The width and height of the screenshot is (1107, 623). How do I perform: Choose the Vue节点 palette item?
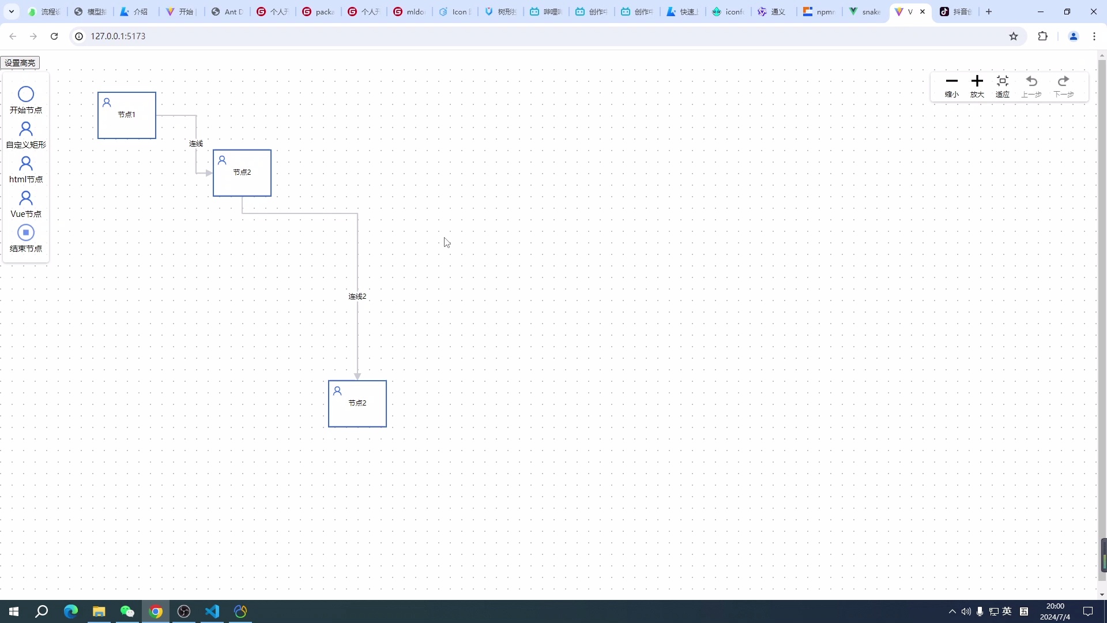[25, 198]
